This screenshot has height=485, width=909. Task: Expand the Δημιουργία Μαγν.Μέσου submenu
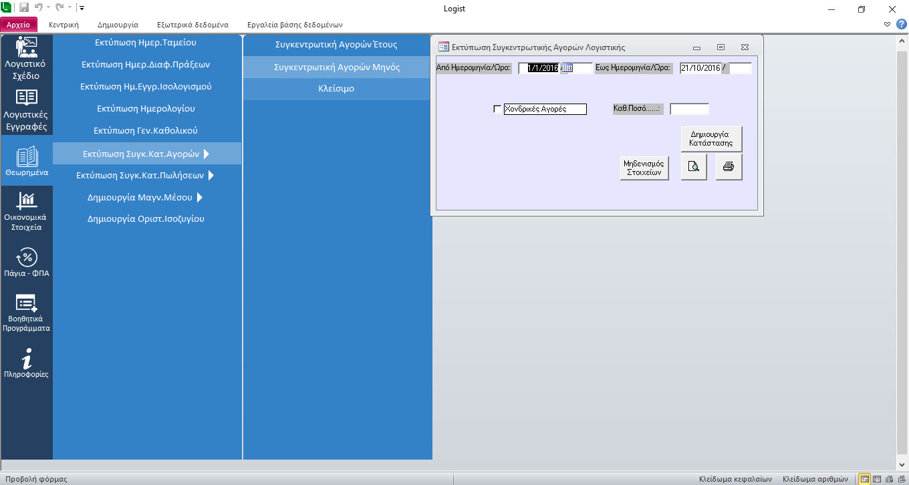[200, 198]
